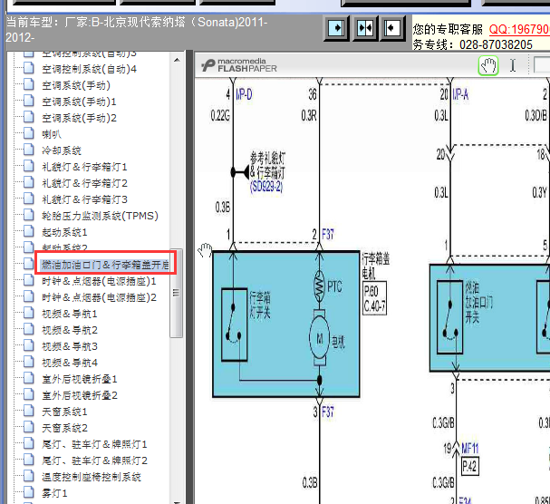
Task: Open tree item 礼貌灯&行李箱灯2
Action: click(84, 183)
